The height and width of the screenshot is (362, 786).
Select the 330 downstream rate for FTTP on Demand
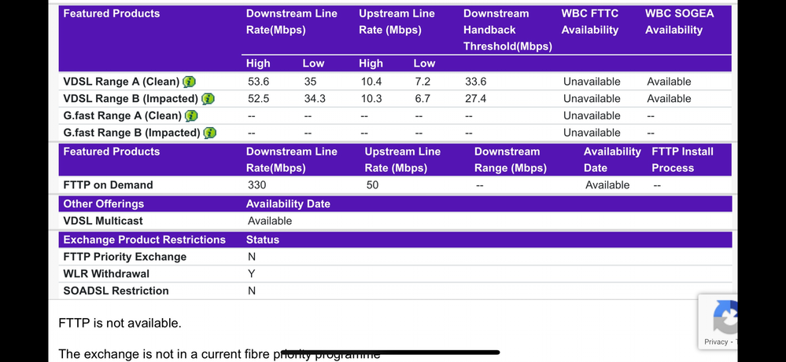click(x=257, y=185)
